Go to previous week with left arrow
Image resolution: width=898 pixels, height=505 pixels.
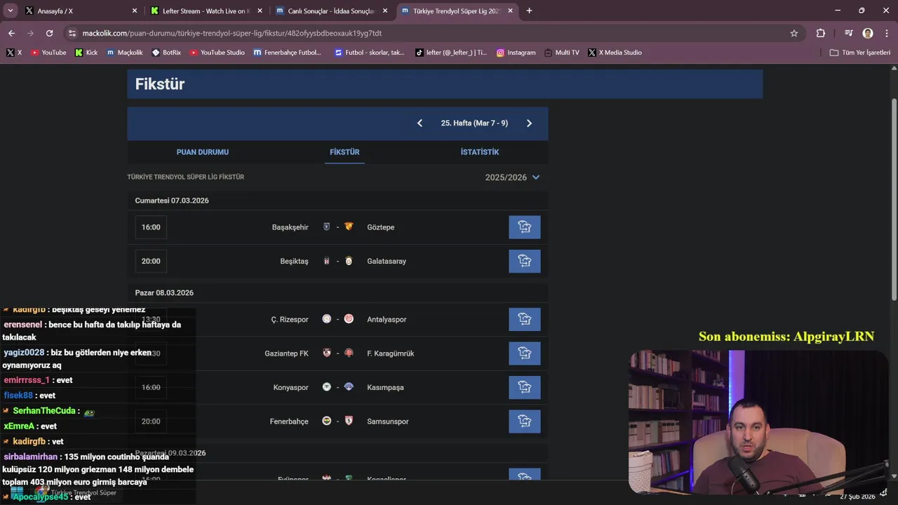[420, 123]
